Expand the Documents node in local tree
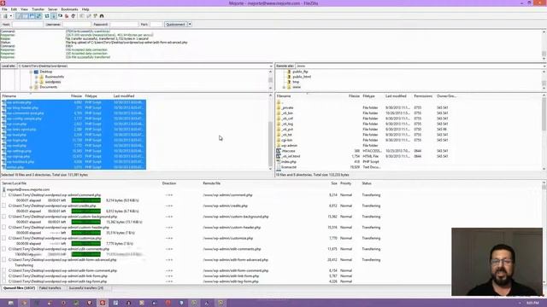 [x=31, y=87]
